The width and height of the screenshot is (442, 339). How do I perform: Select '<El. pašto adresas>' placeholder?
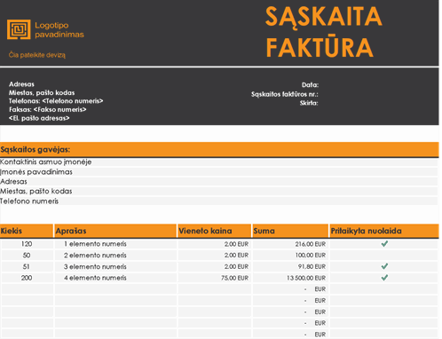[39, 118]
